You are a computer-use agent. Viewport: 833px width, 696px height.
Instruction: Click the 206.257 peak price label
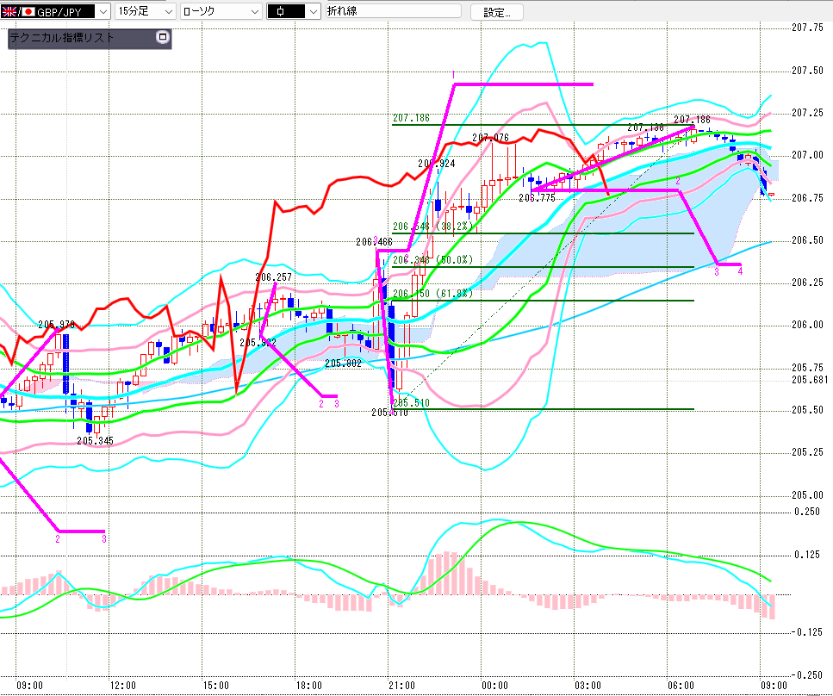pos(274,277)
